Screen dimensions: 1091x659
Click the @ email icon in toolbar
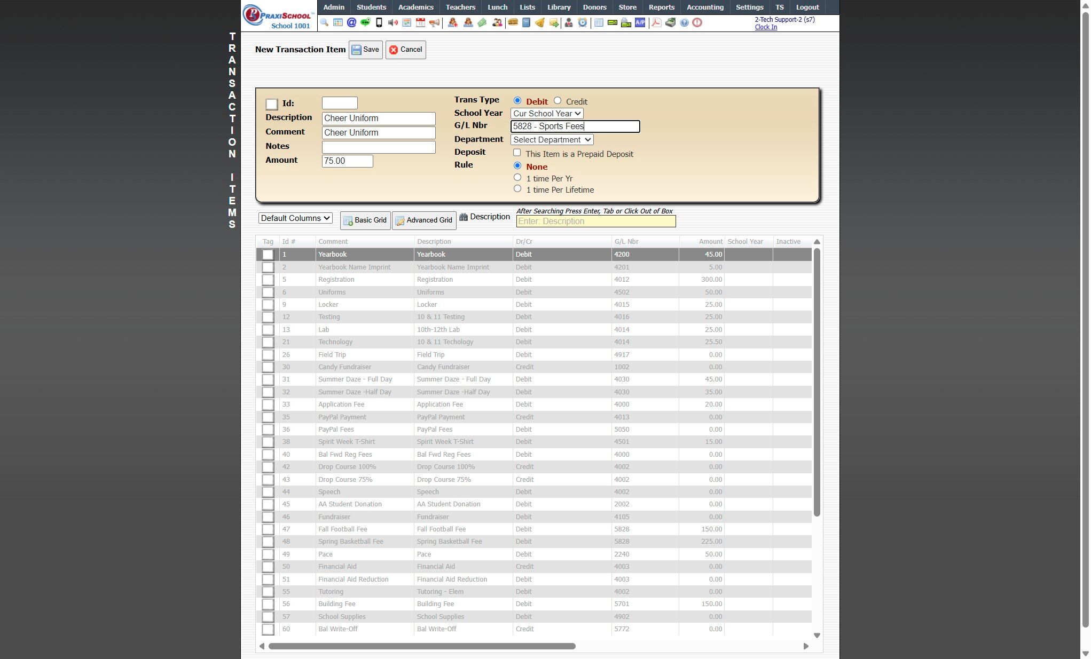[x=351, y=22]
